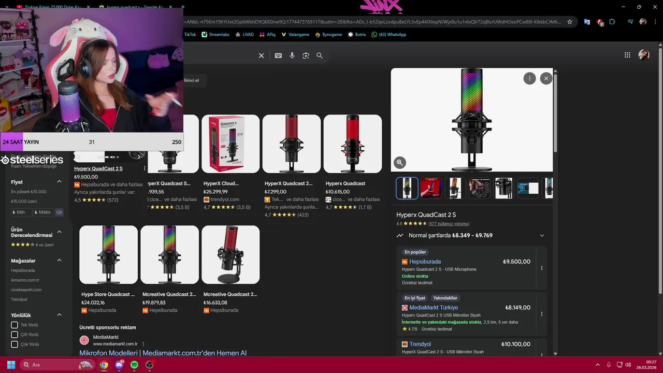Open the MediaMarkt ad three-dot menu
Image resolution: width=663 pixels, height=373 pixels.
pyautogui.click(x=143, y=344)
